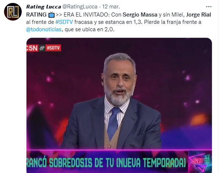Click the neon SD TV logo in the corner
220x173 pixels.
[x=200, y=162]
